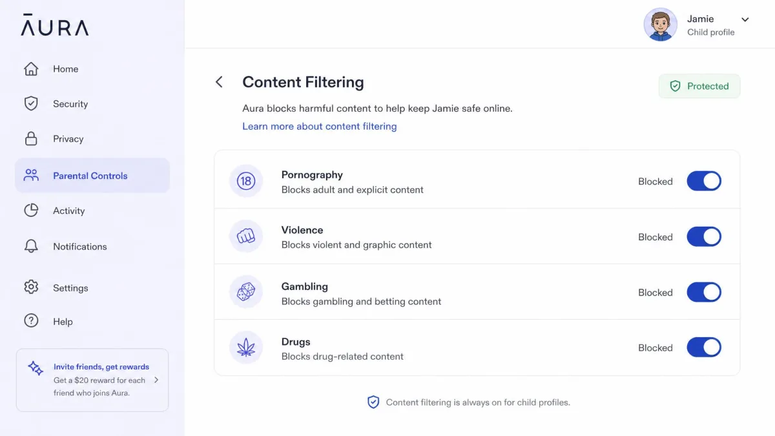Toggle the Drugs blocking switch

(x=703, y=347)
